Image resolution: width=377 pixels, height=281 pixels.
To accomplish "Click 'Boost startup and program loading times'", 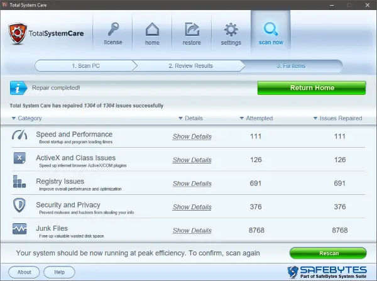I will (76, 142).
